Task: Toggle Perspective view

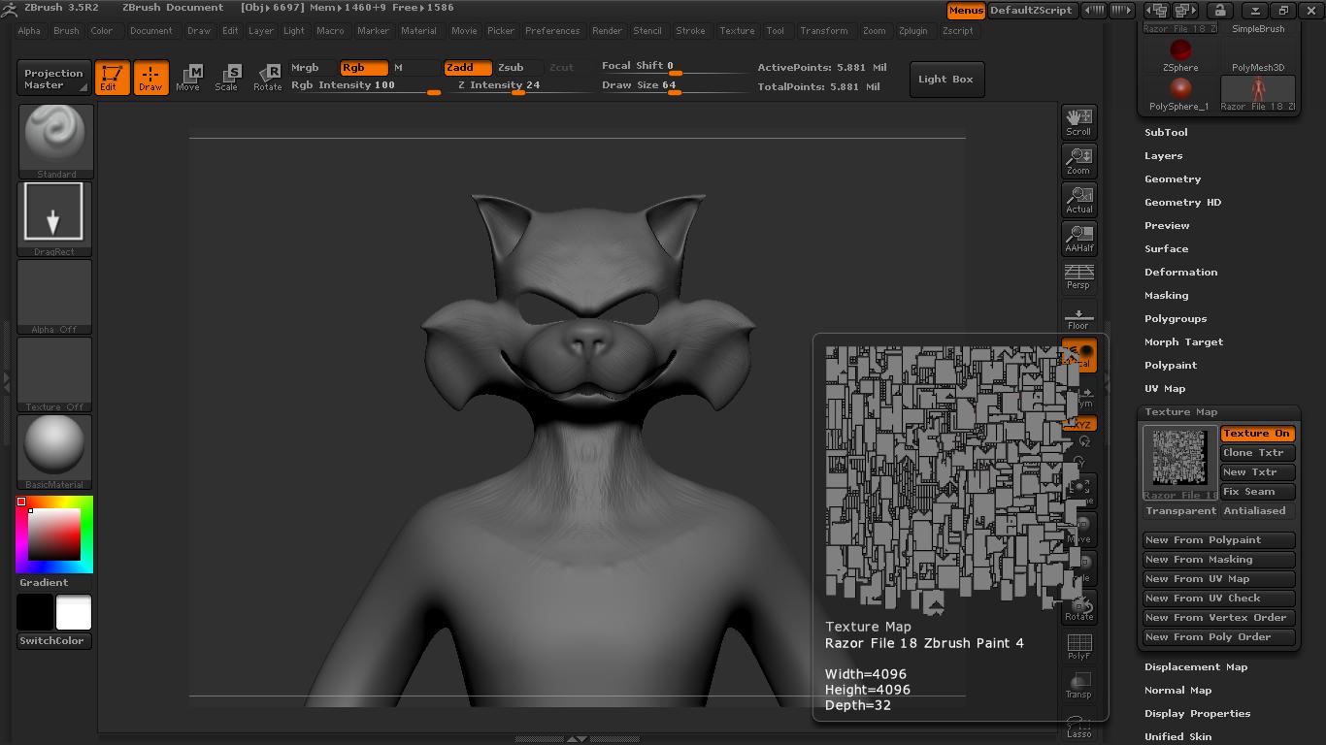Action: coord(1078,276)
